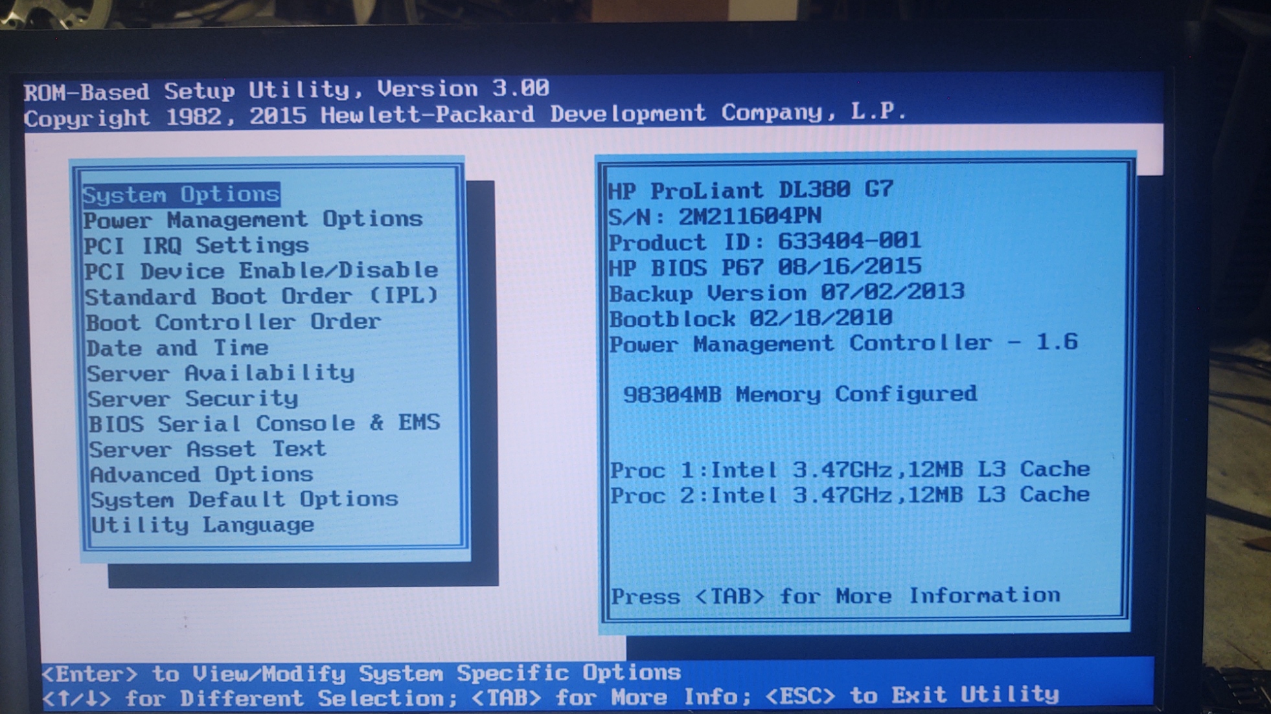The height and width of the screenshot is (714, 1271).
Task: Open Advanced Options entry
Action: [x=201, y=474]
